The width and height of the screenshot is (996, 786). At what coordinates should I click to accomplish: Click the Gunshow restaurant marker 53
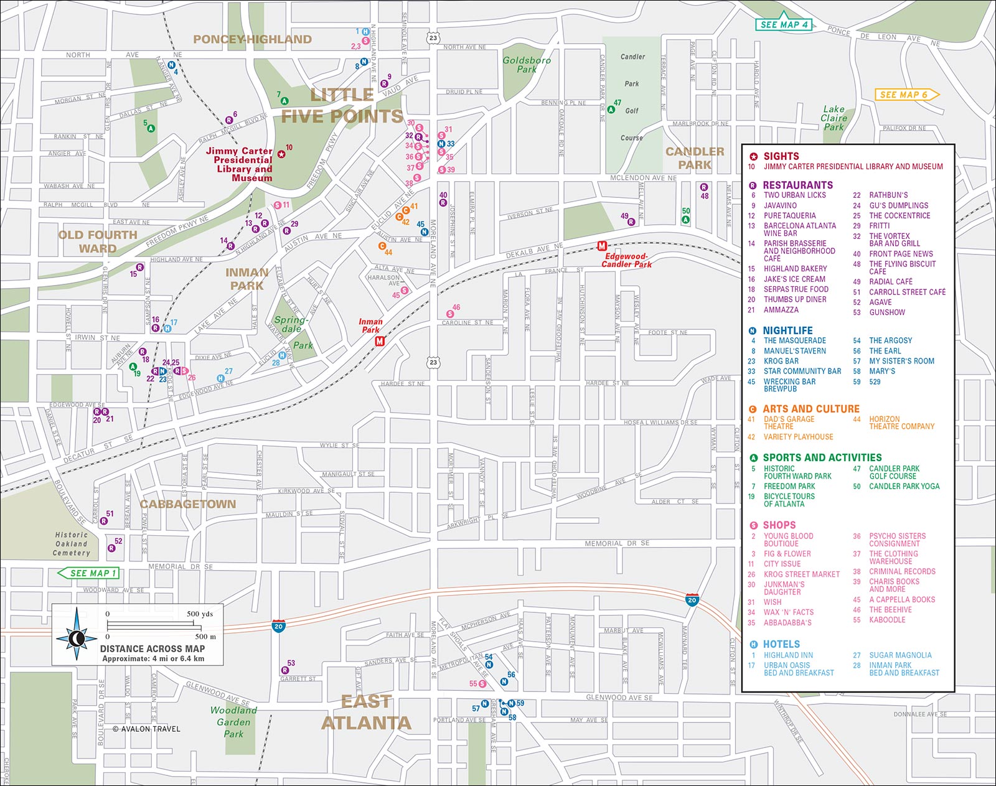(284, 670)
